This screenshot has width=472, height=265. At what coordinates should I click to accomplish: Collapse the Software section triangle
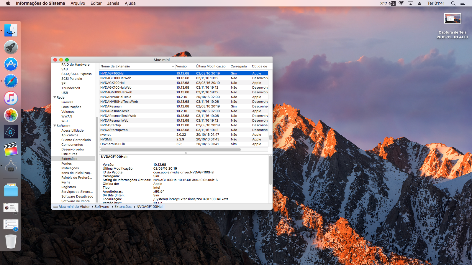click(55, 126)
